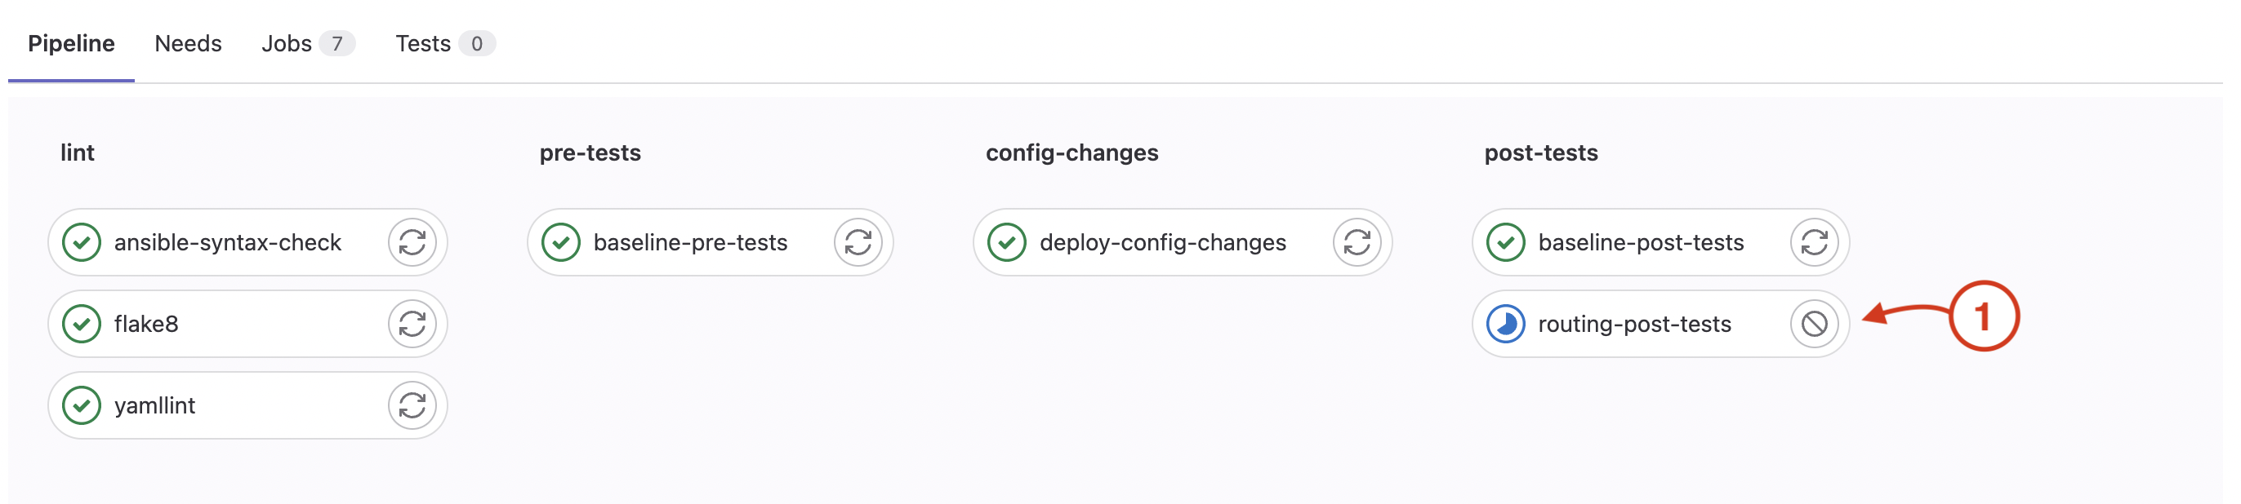Screen dimensions: 2241x504
Task: Retry the flake8 job
Action: [412, 324]
